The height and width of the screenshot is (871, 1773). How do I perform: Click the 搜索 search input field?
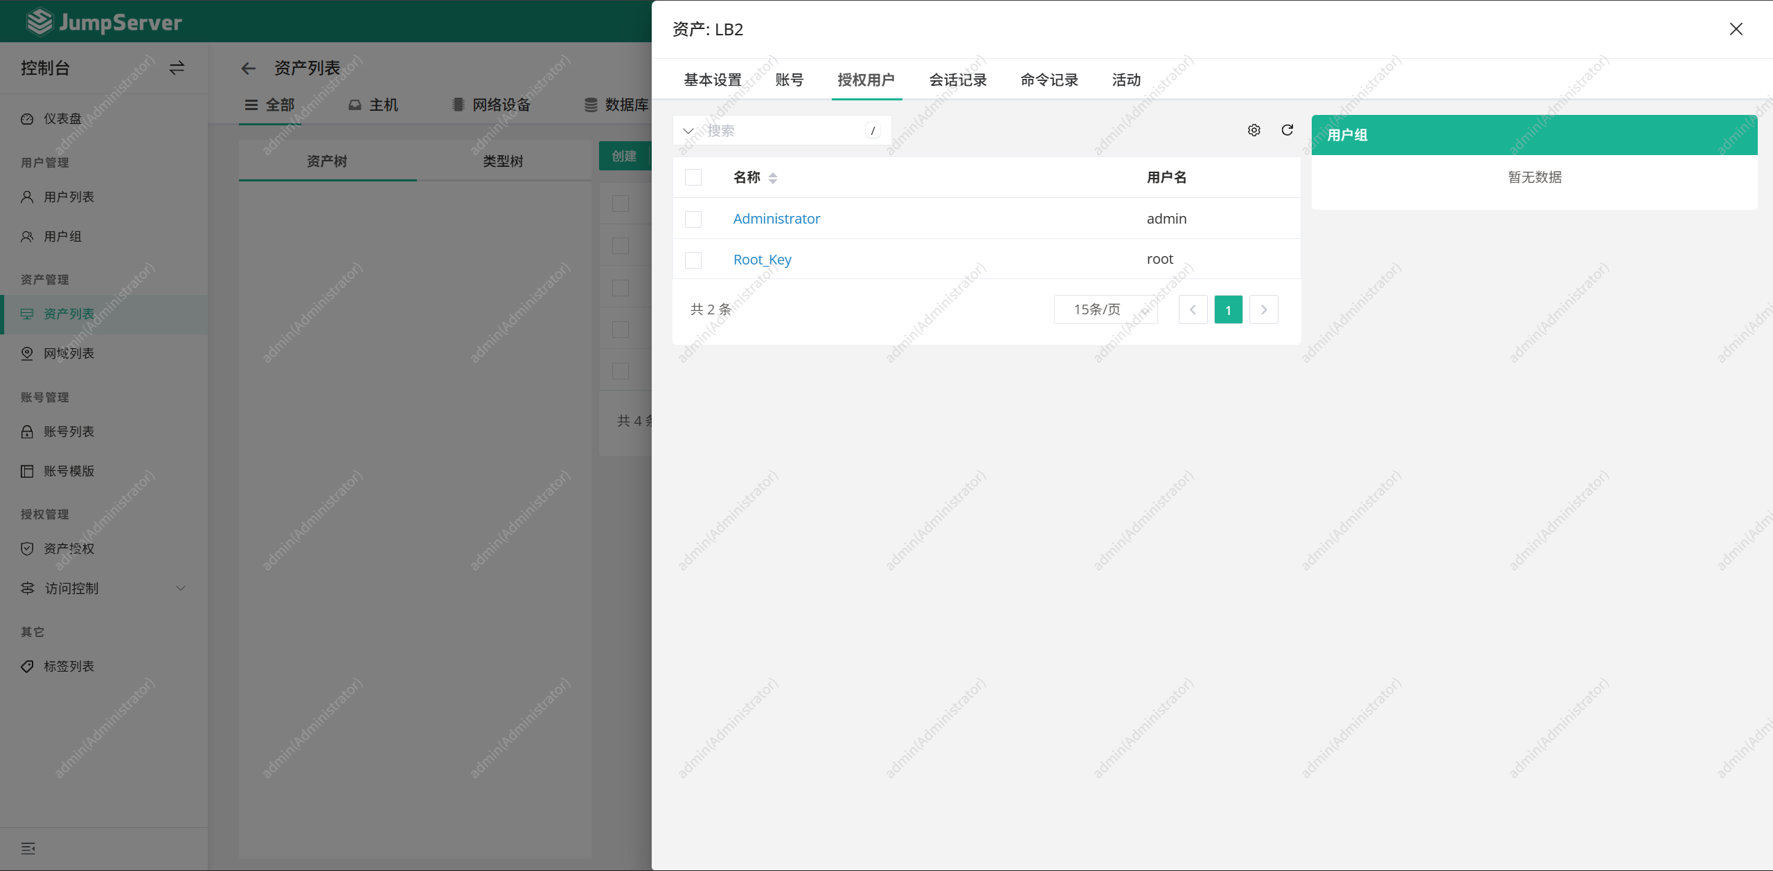pos(783,131)
